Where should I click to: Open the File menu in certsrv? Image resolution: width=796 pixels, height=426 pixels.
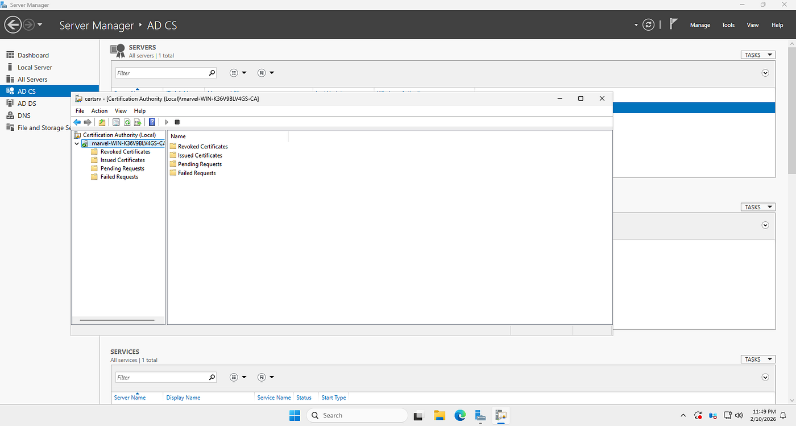tap(80, 111)
